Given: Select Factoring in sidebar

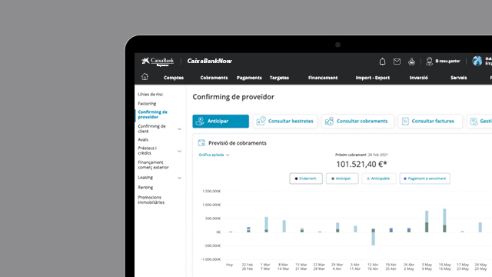Looking at the screenshot, I should coord(147,103).
